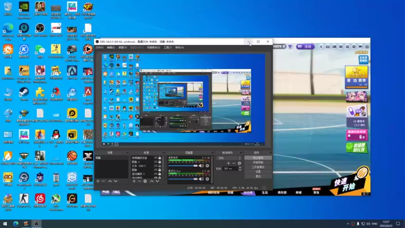
Task: Open the OBS Help menu
Action: coord(180,48)
